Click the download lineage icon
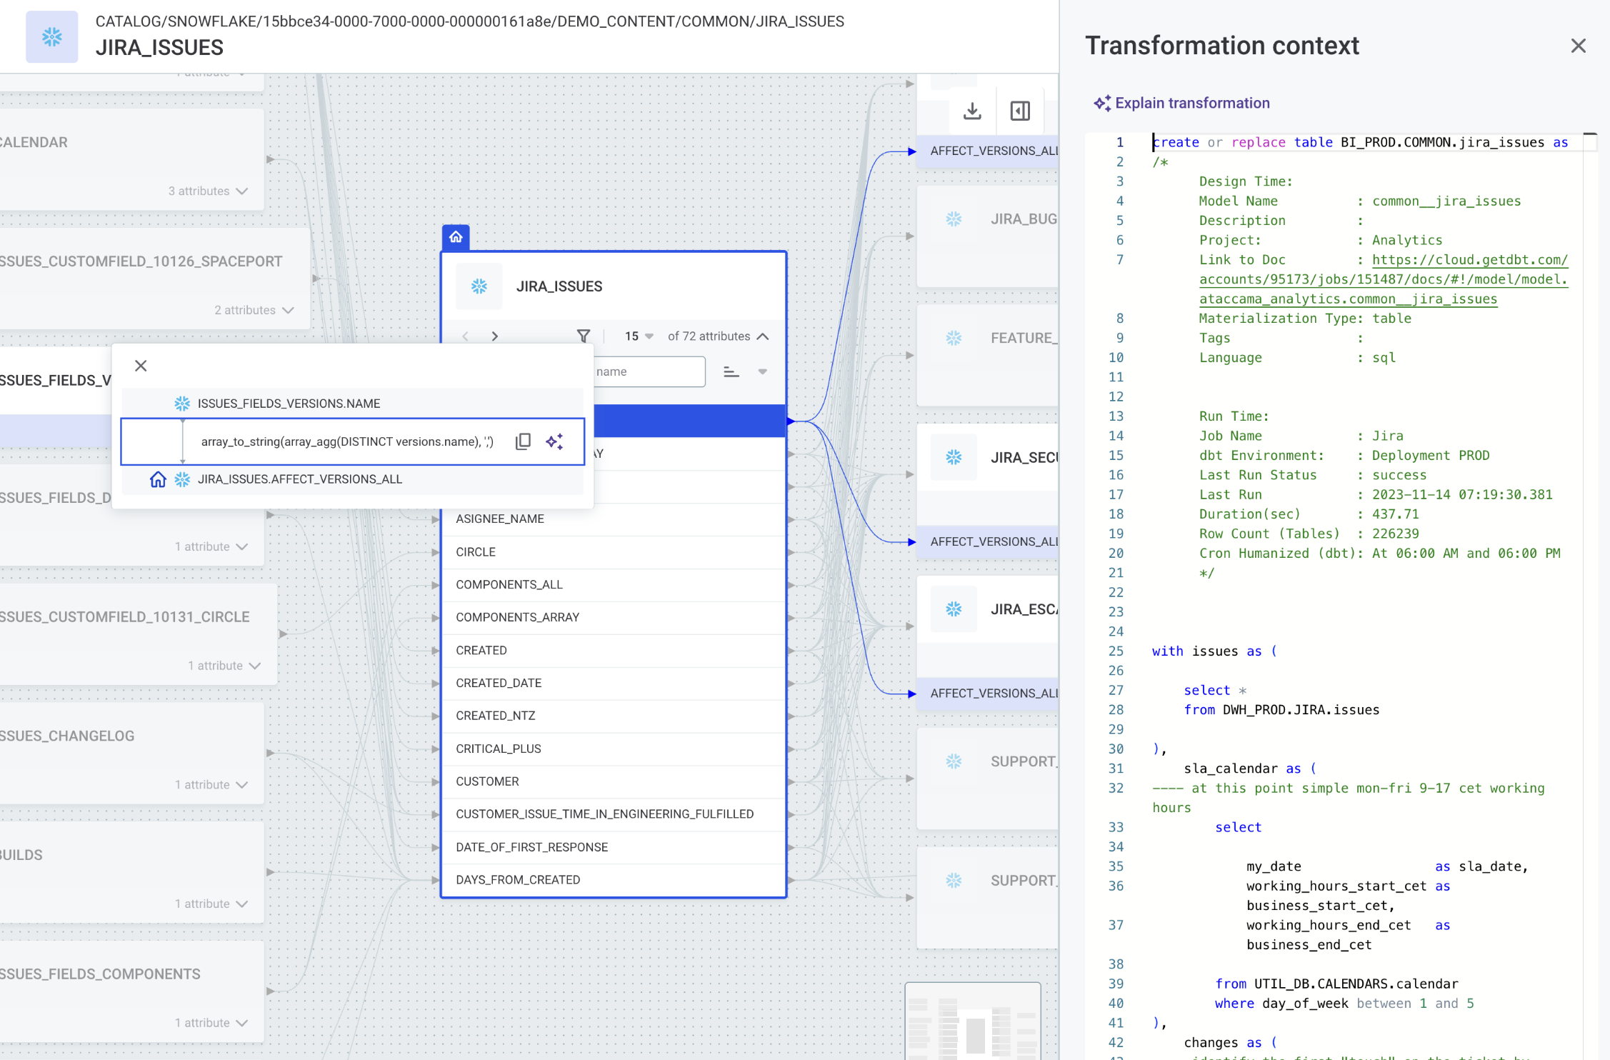Viewport: 1610px width, 1060px height. click(x=972, y=111)
